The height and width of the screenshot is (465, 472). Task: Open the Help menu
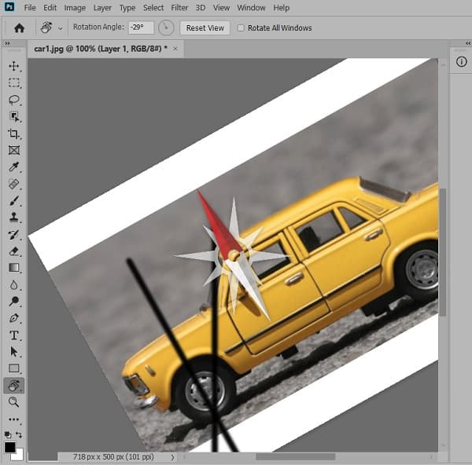point(282,8)
